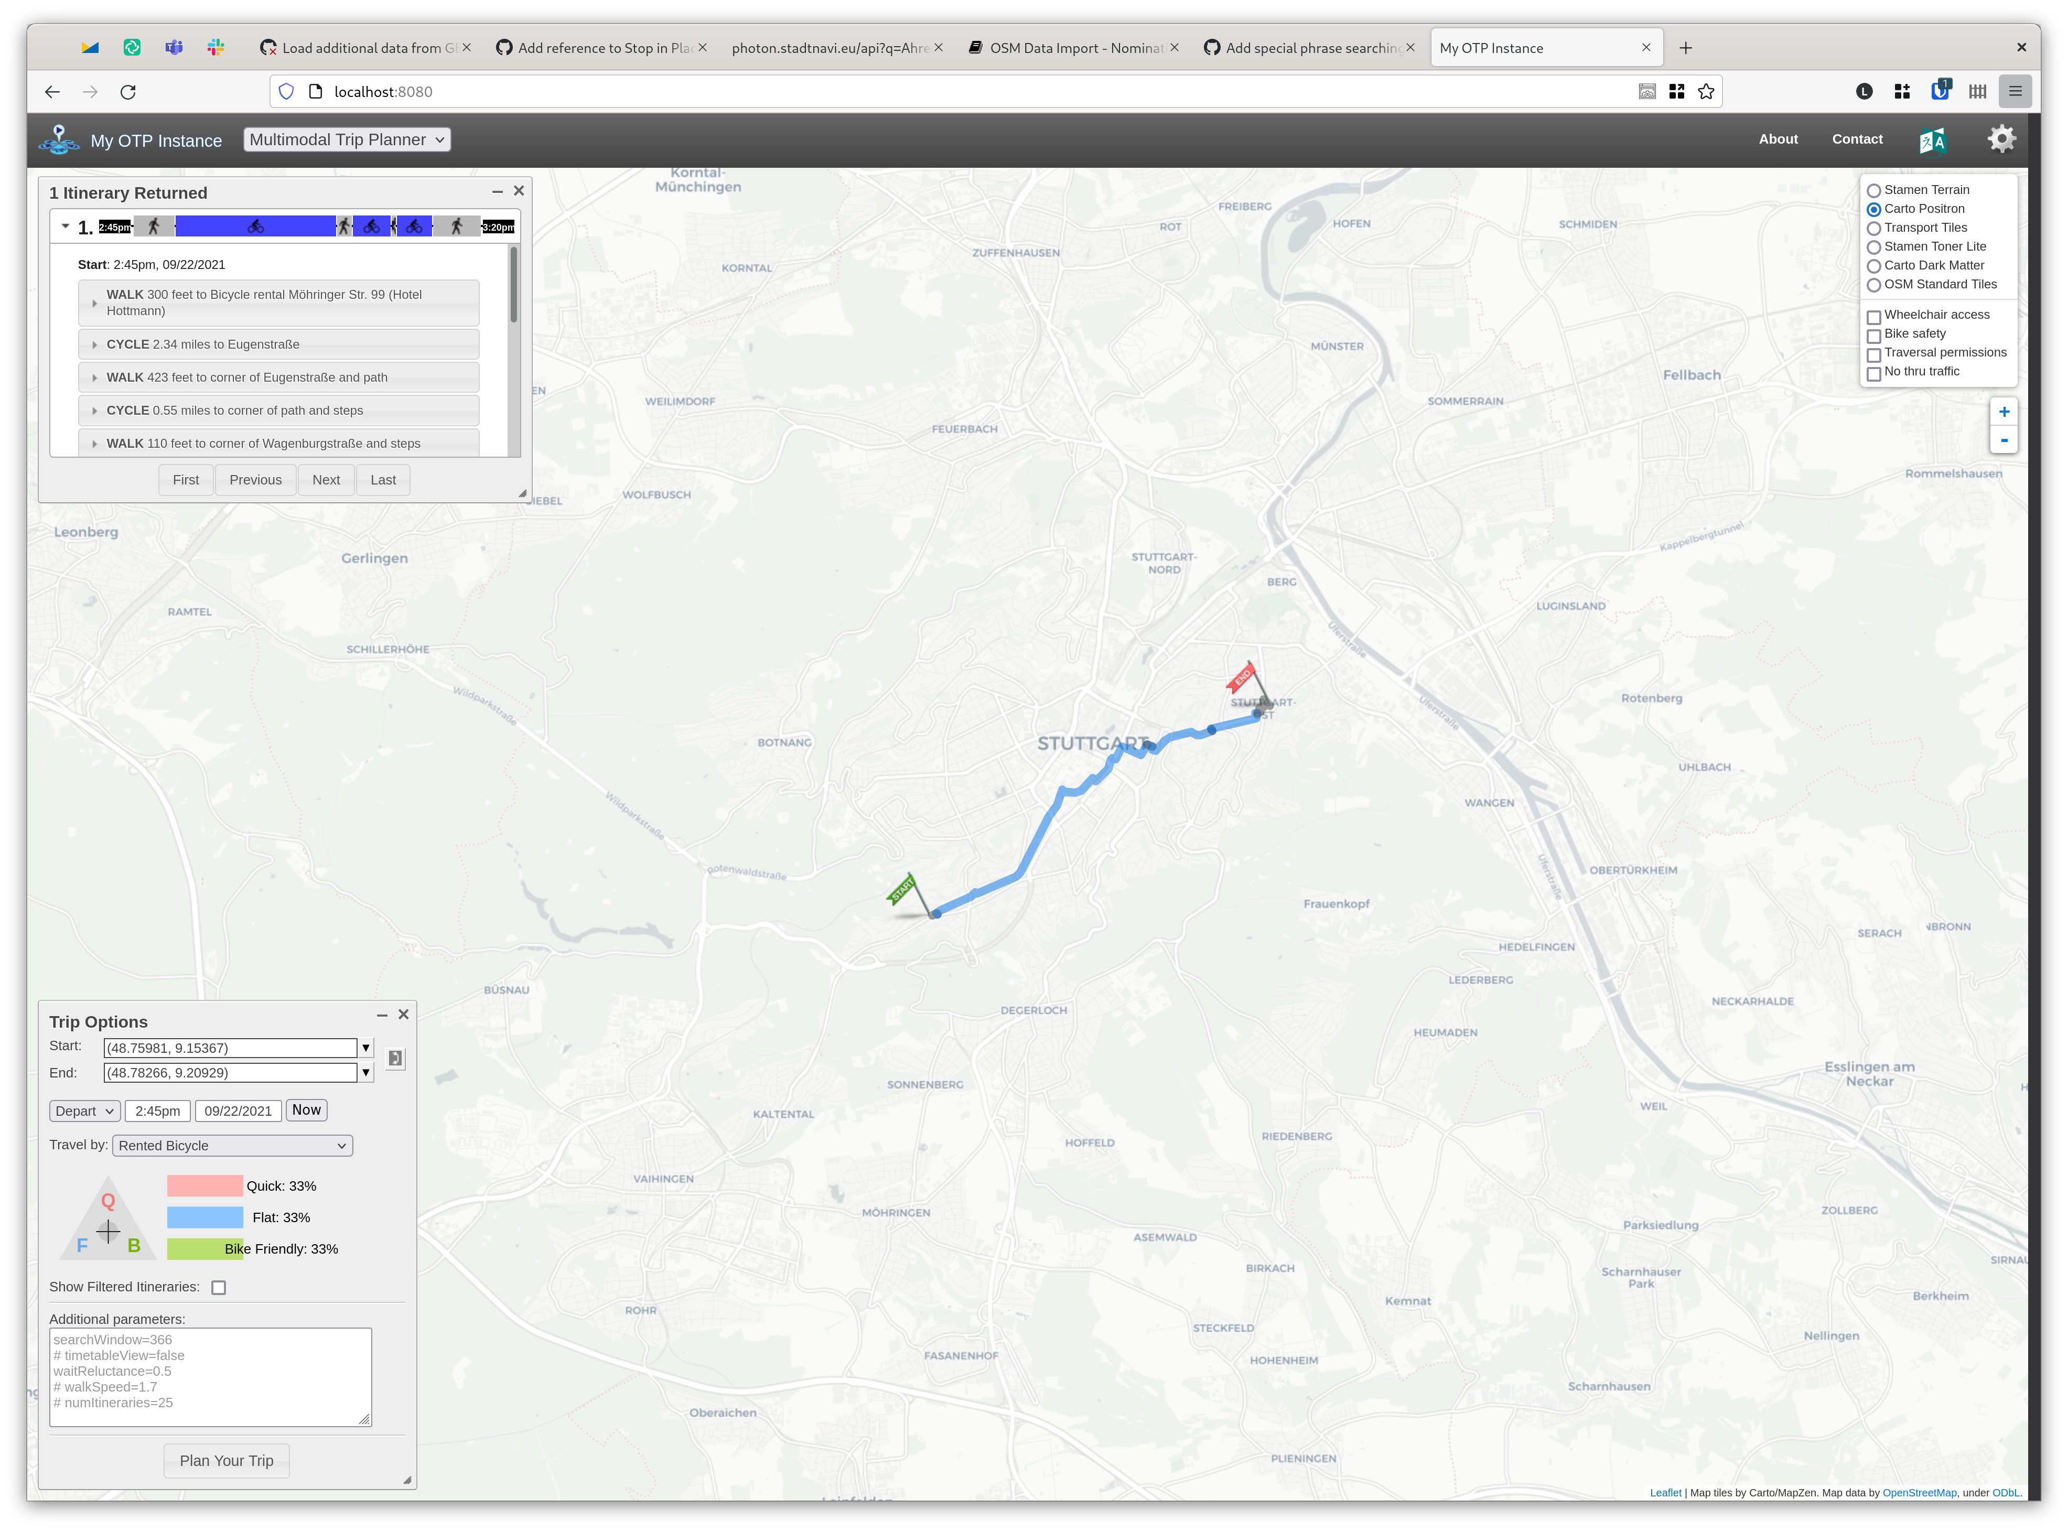
Task: Reload the current page
Action: [x=128, y=92]
